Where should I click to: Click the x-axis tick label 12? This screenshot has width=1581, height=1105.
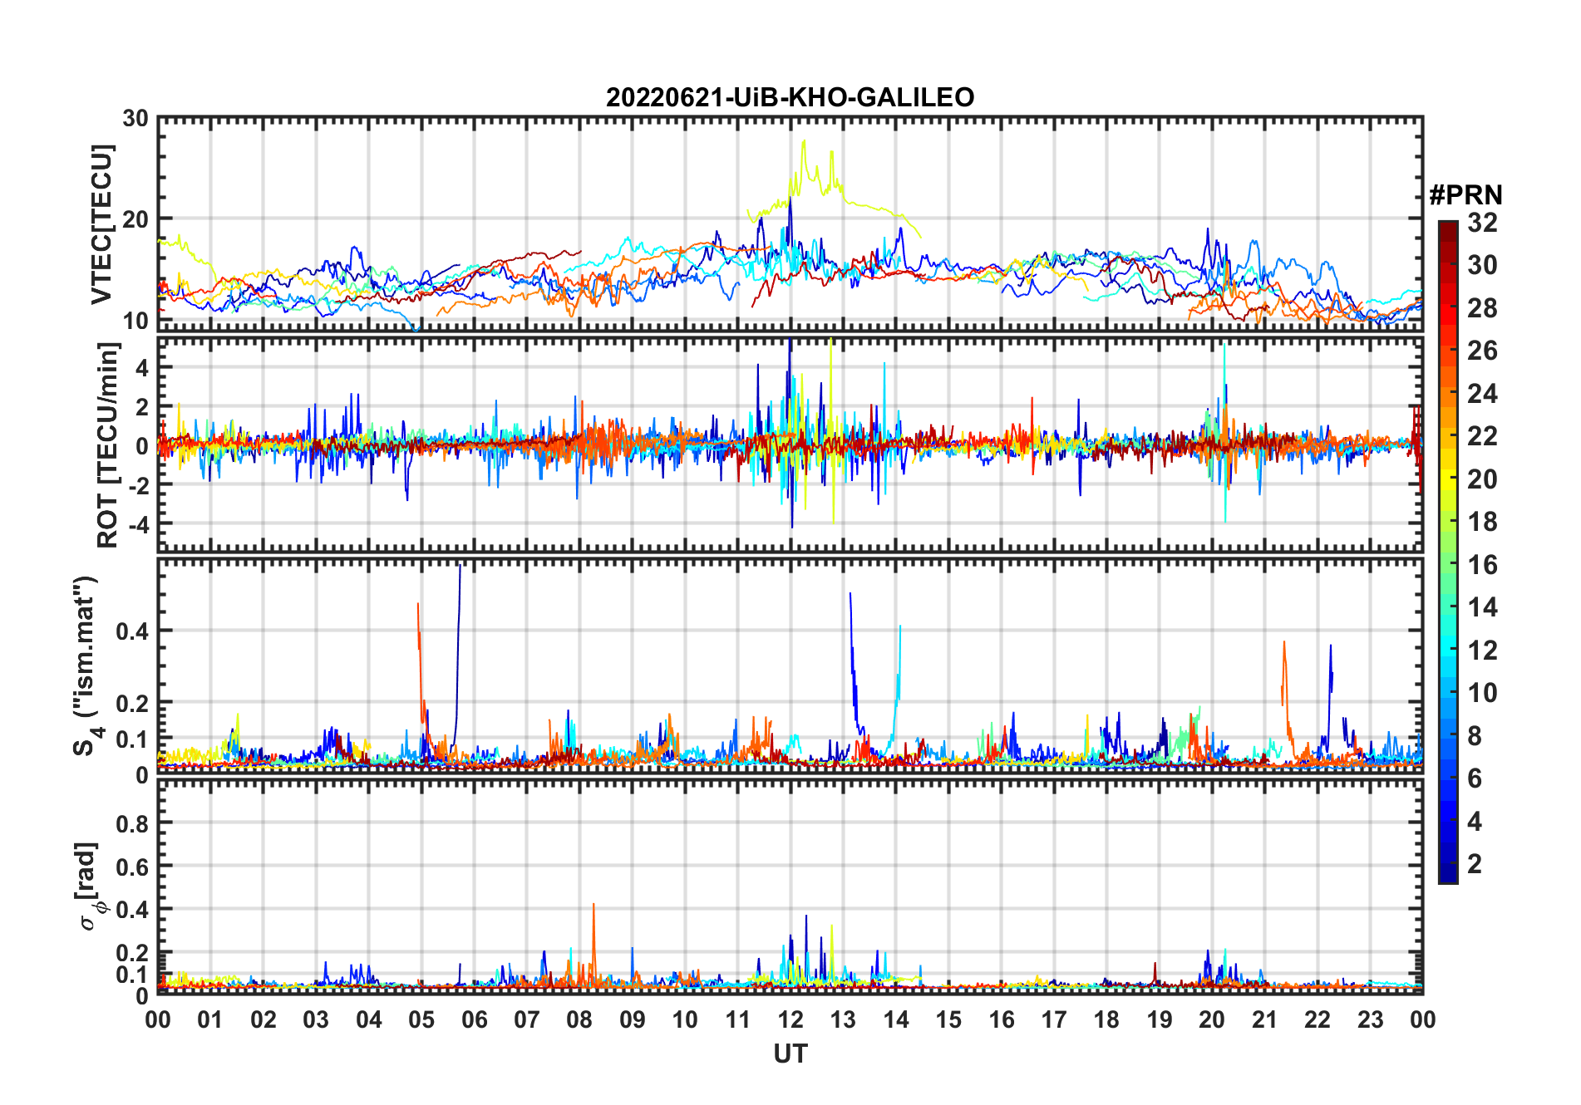(x=790, y=1019)
